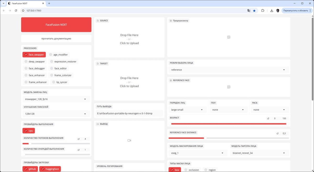Reset the reference face distance value

click(x=278, y=134)
